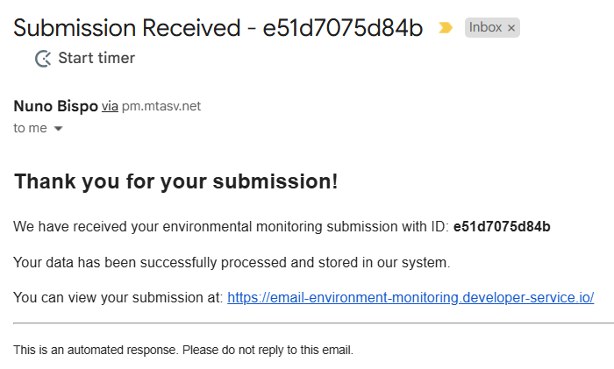Screen dimensions: 614x369
Task: Click the data successfully processed paragraph
Action: tap(232, 262)
